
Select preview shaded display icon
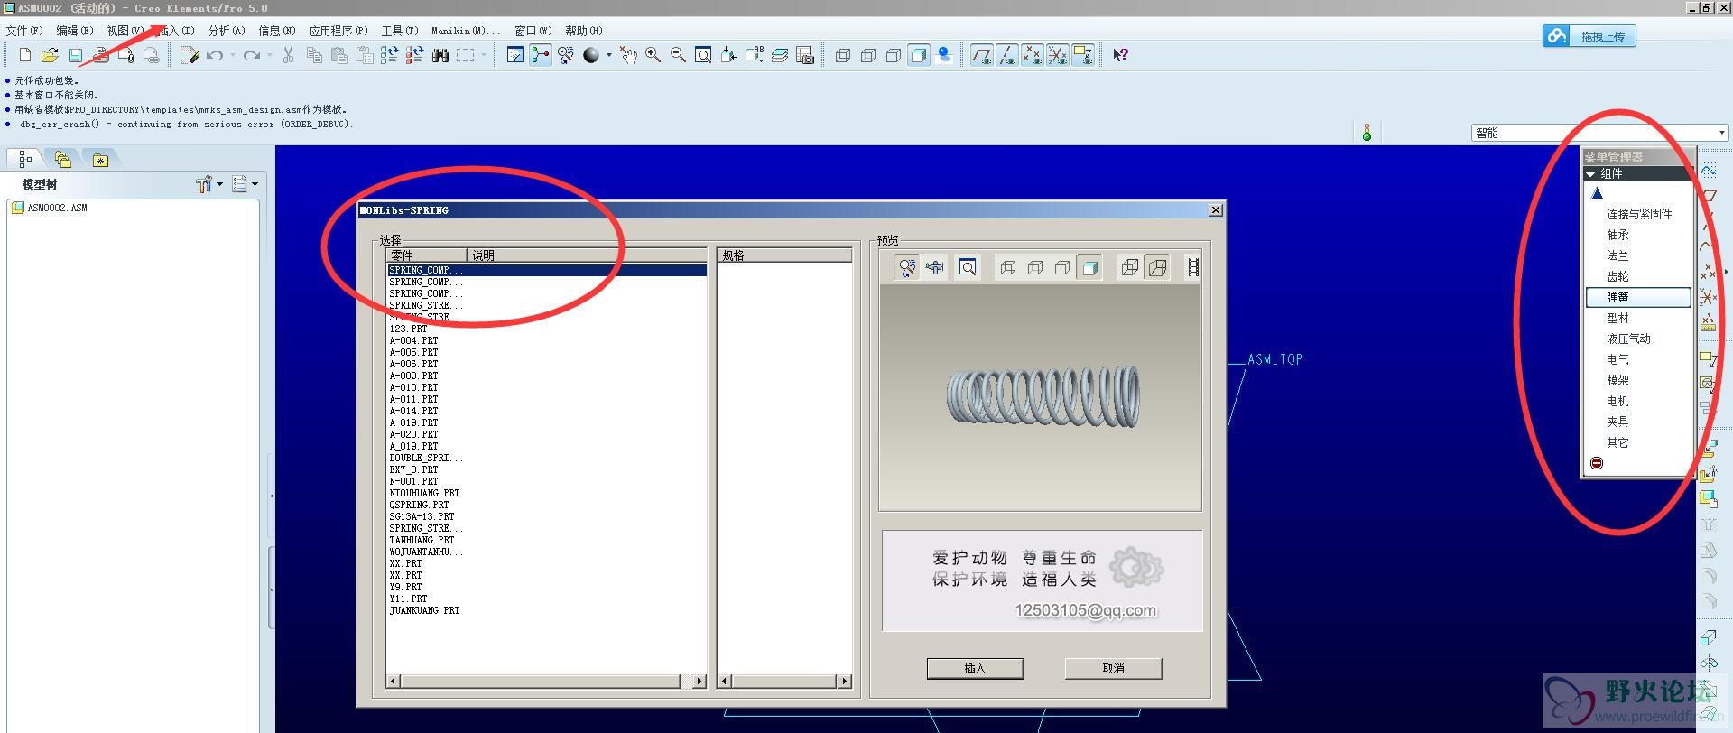point(1089,267)
